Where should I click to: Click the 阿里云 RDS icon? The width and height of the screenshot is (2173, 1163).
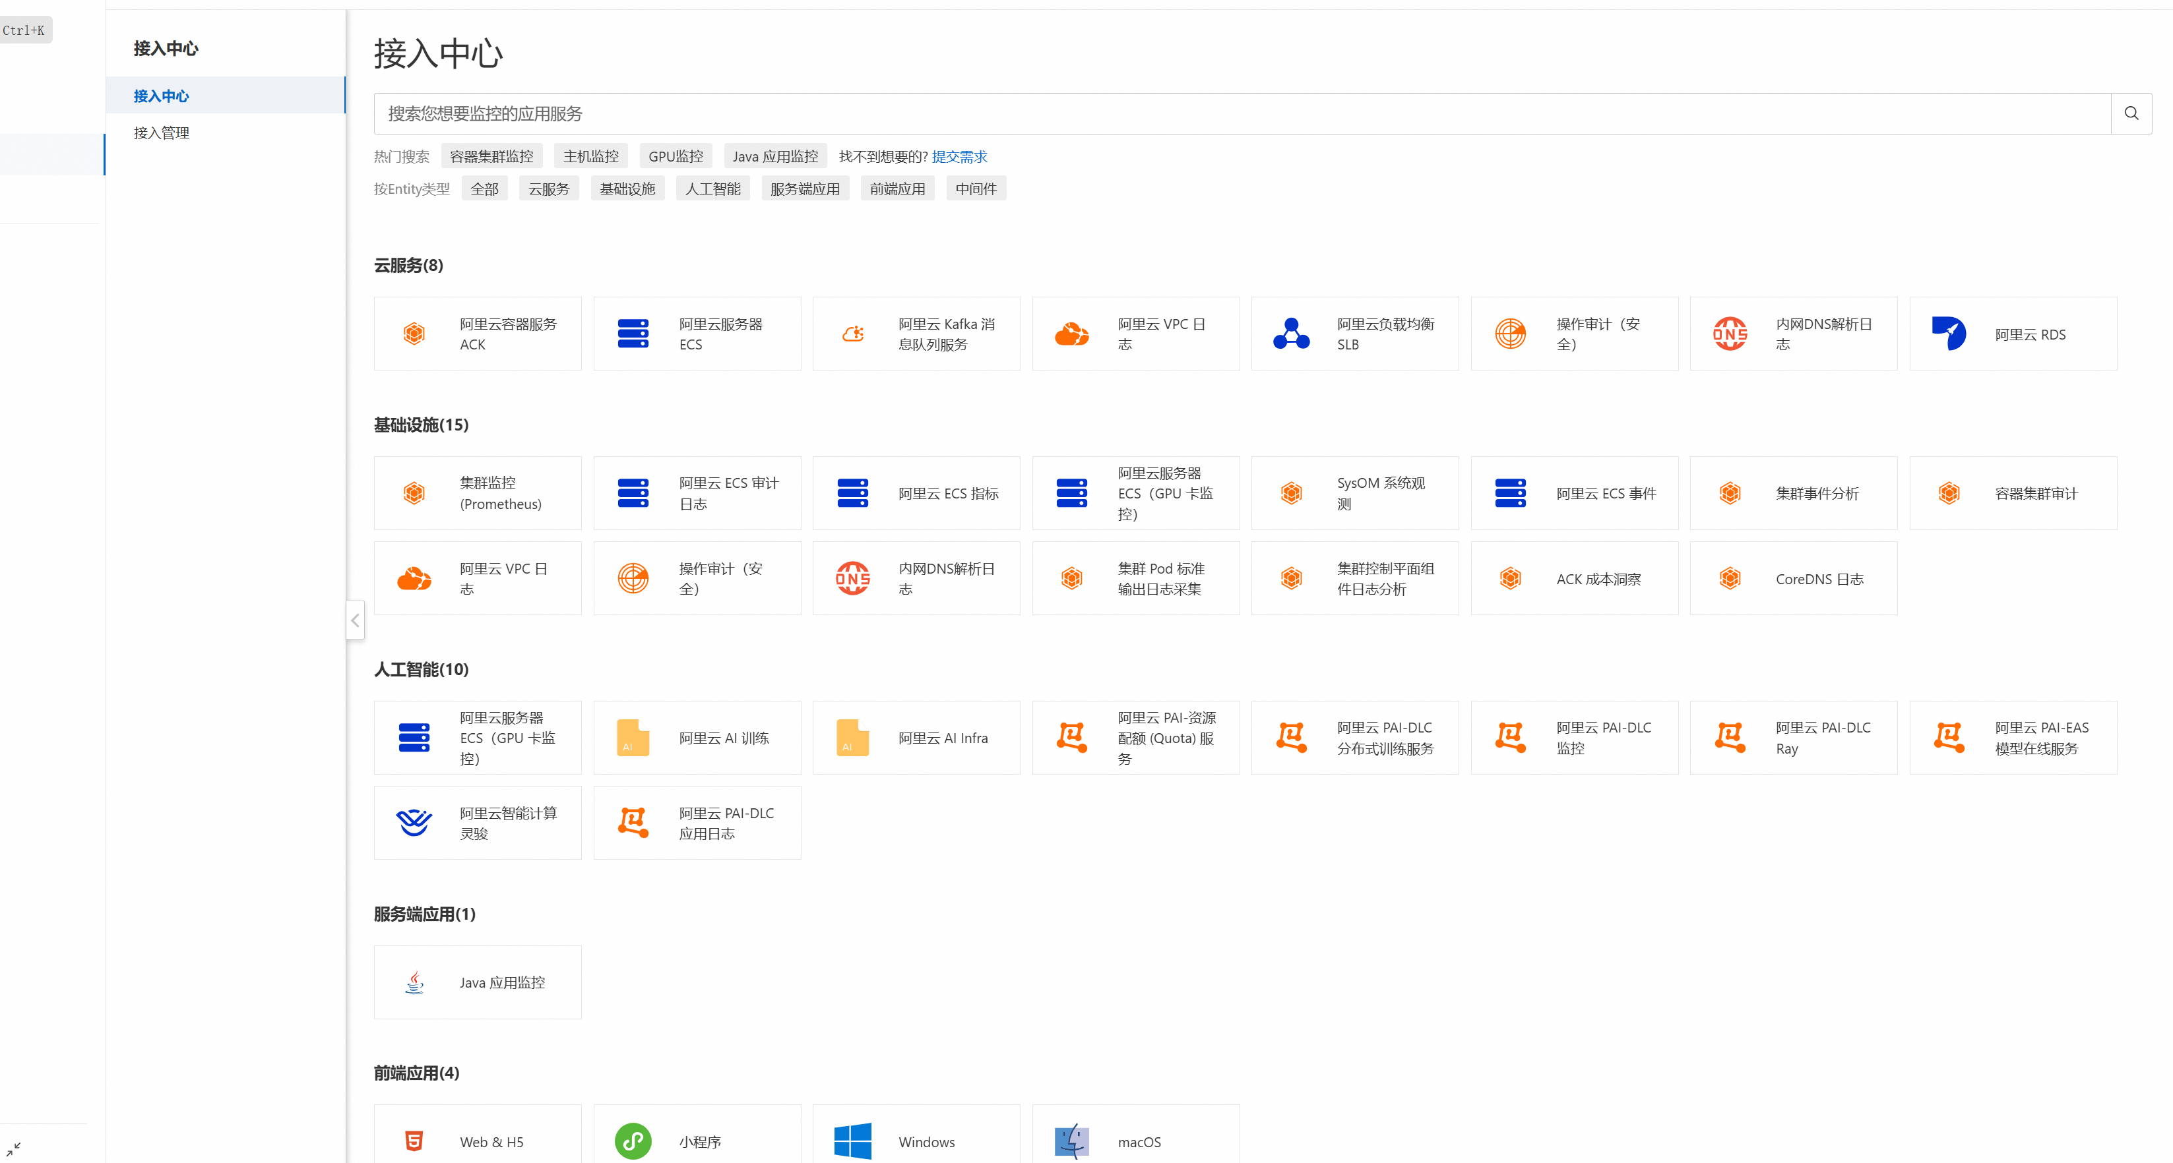tap(1949, 333)
